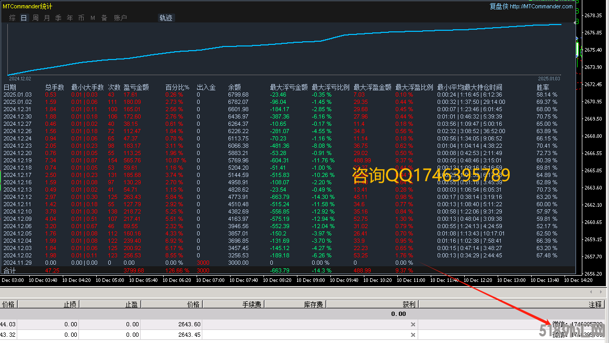The image size is (609, 343).
Task: Close the first order with X icon
Action: coord(412,324)
